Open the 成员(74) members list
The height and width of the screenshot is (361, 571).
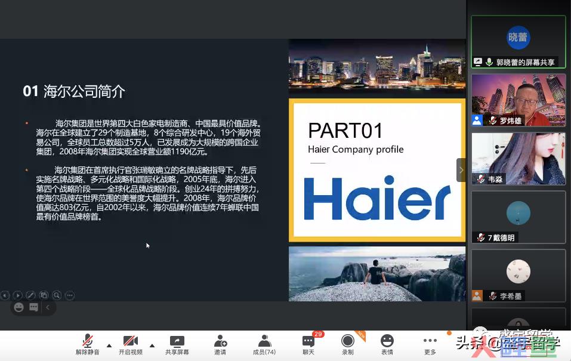point(264,345)
